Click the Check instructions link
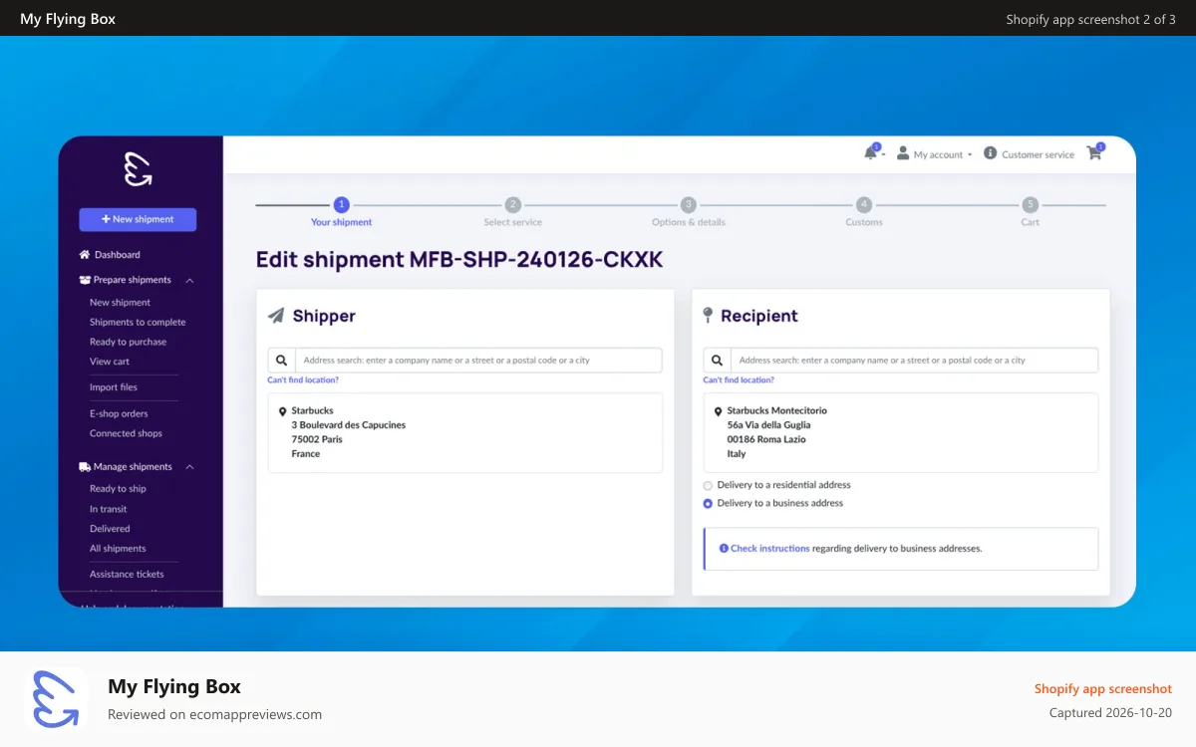The height and width of the screenshot is (747, 1196). click(769, 549)
